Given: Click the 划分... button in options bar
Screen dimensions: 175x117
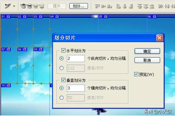Looking at the screenshot, I should [79, 6].
